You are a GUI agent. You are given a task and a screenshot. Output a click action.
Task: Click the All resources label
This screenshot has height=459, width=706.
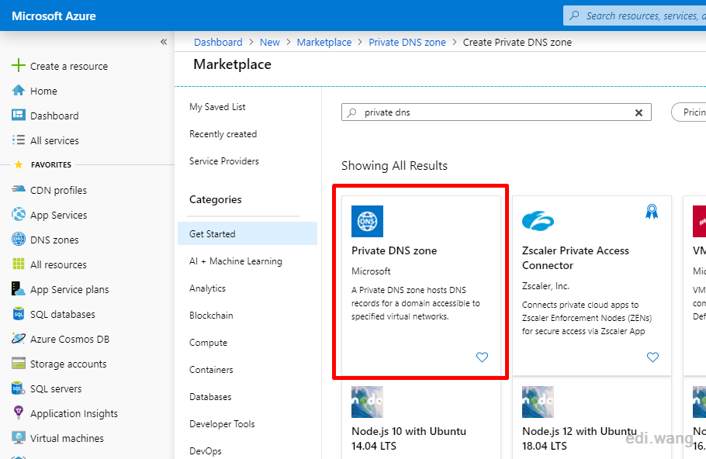coord(58,264)
